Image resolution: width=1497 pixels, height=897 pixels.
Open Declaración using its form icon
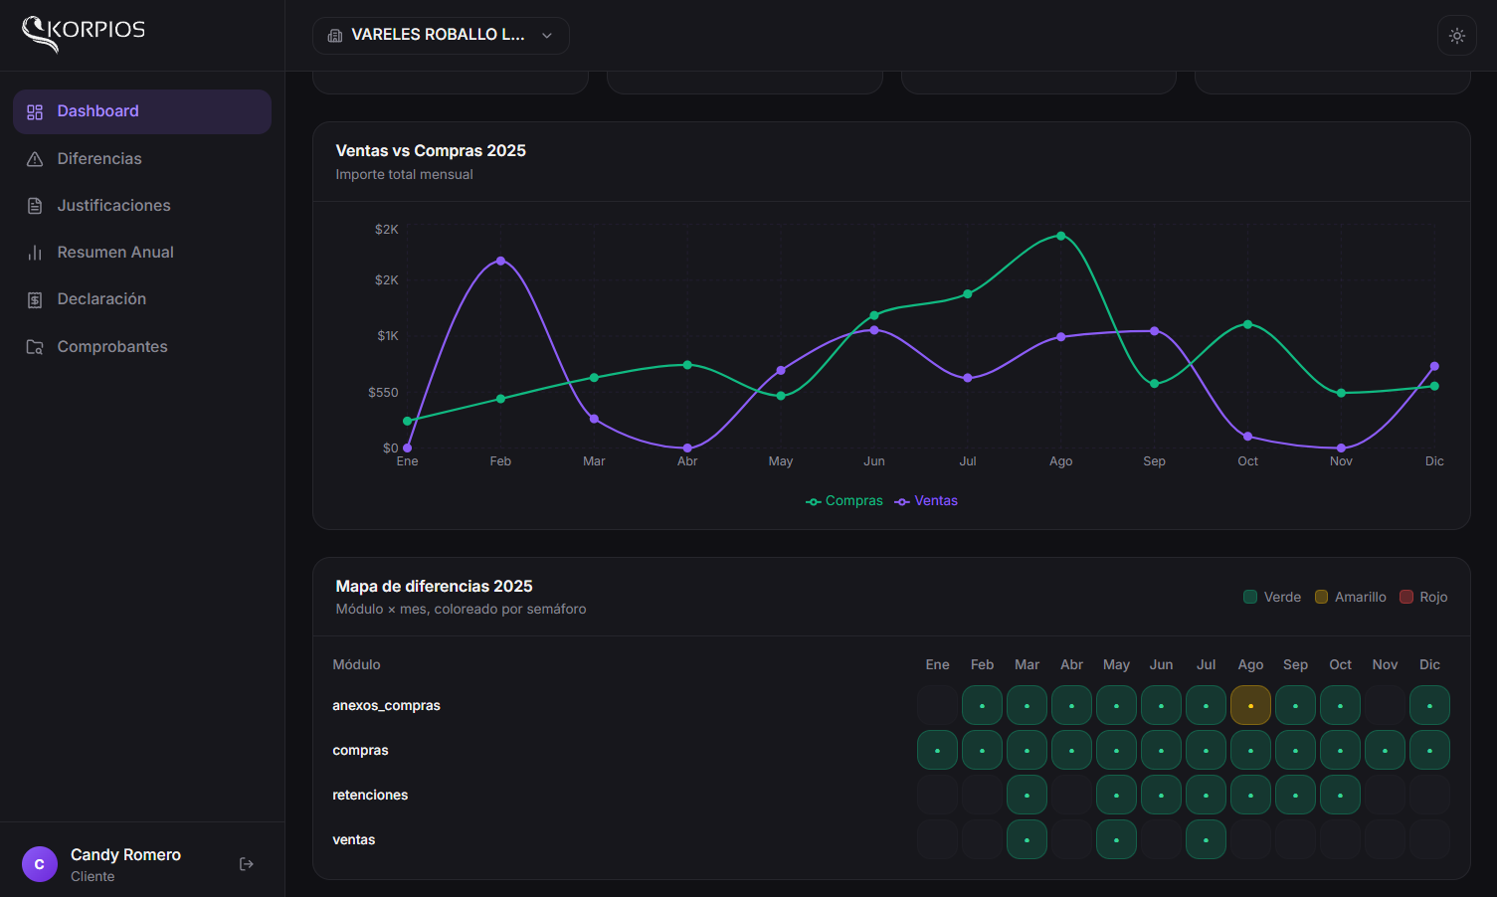tap(35, 298)
